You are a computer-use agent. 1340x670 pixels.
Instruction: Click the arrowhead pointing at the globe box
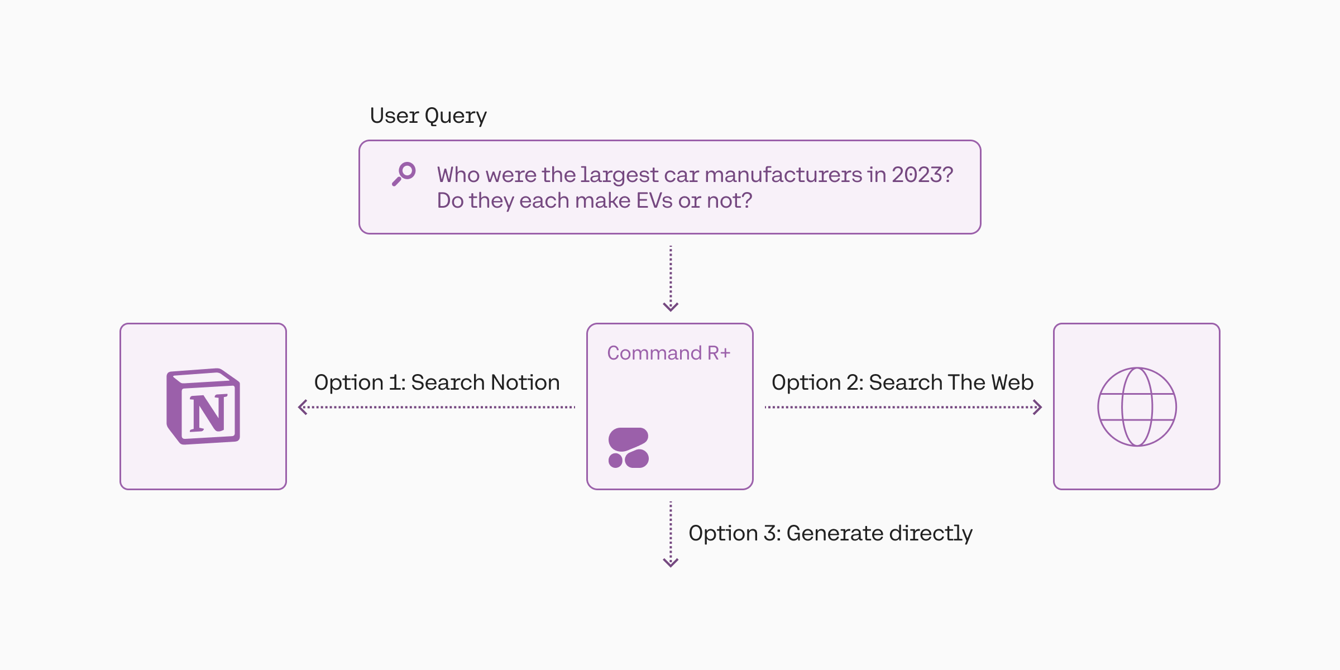click(x=1038, y=407)
